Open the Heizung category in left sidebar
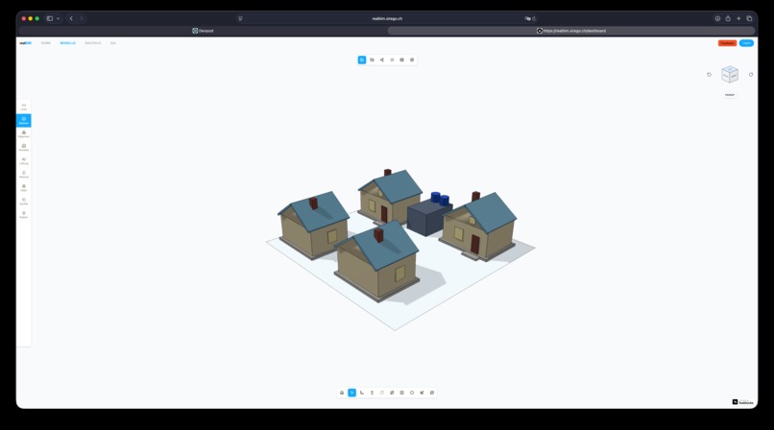774x430 pixels. pyautogui.click(x=24, y=174)
